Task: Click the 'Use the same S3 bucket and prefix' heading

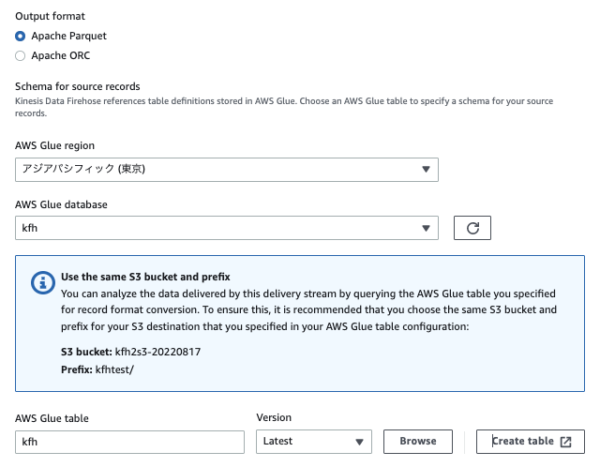Action: tap(145, 277)
